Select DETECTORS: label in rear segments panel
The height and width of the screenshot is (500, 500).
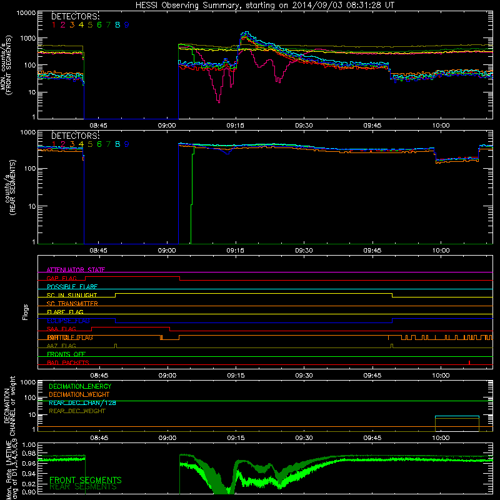coord(75,136)
